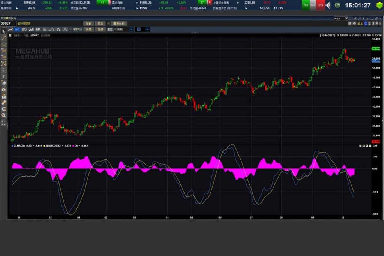Select the arrow pointer tool
The width and height of the screenshot is (384, 256).
point(4,31)
